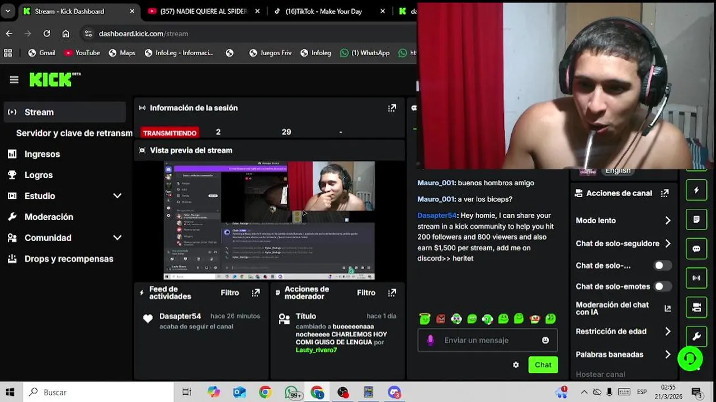Click the Kick logo
This screenshot has width=716, height=402.
[55, 80]
